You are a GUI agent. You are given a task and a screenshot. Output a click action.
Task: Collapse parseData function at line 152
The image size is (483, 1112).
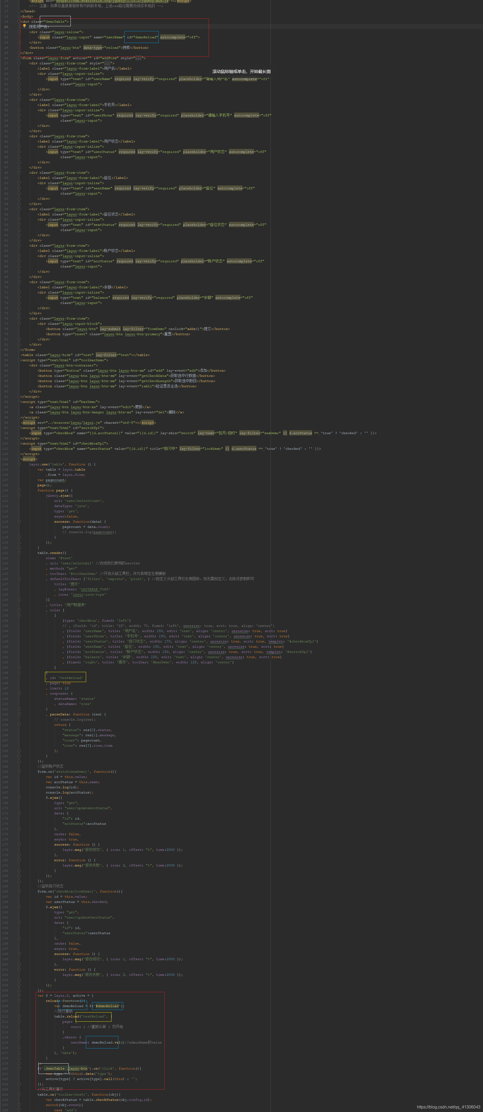click(19, 714)
